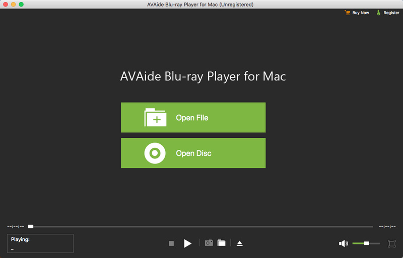Click the disc icon on Open Disc
Screen dimensions: 403x258
pos(155,153)
